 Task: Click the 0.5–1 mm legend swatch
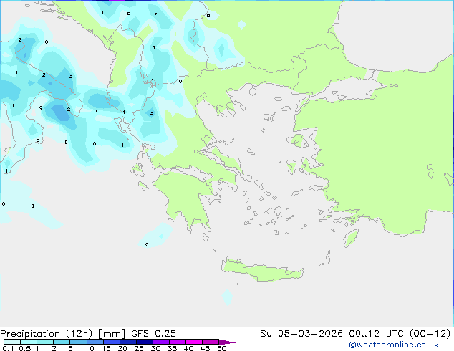coord(29,342)
